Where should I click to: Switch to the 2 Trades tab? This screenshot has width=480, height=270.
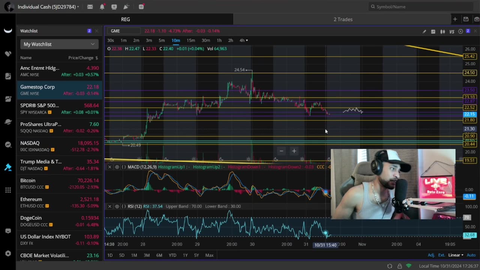tap(343, 19)
